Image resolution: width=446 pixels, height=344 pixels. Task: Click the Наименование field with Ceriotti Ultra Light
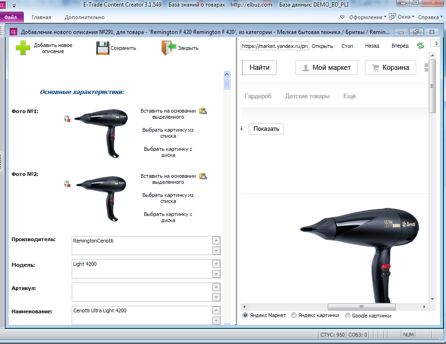(142, 315)
